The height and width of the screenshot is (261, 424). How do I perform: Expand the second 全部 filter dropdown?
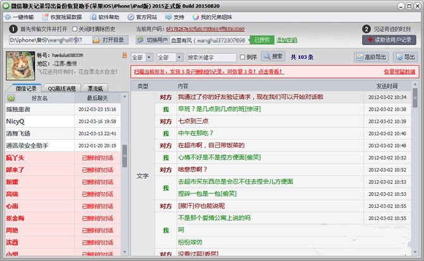pos(178,58)
